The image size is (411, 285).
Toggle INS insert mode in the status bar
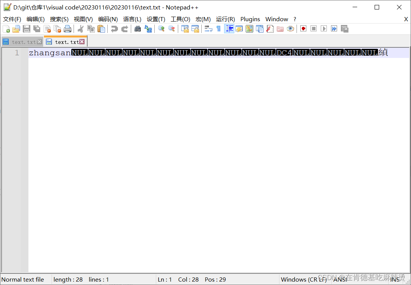tap(395, 279)
